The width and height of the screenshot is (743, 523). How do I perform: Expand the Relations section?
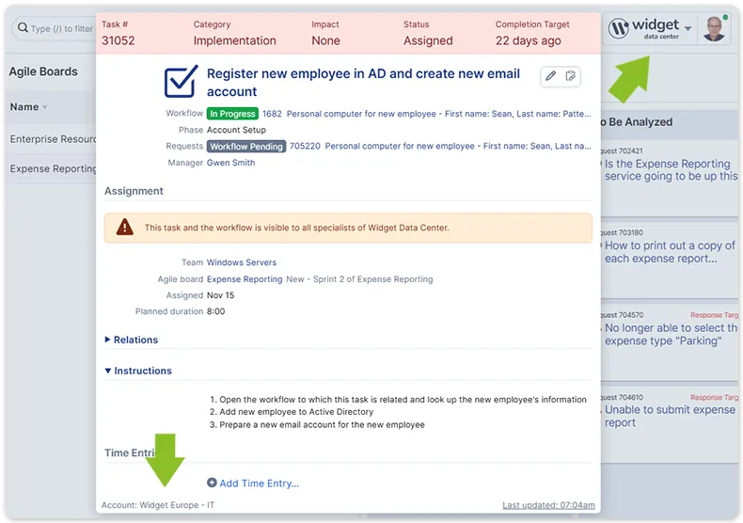(x=132, y=340)
